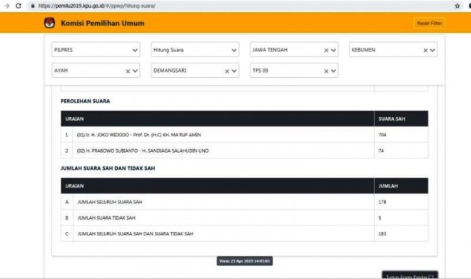Click the browser reload icon
Screen dimensions: 471x279
19,6
